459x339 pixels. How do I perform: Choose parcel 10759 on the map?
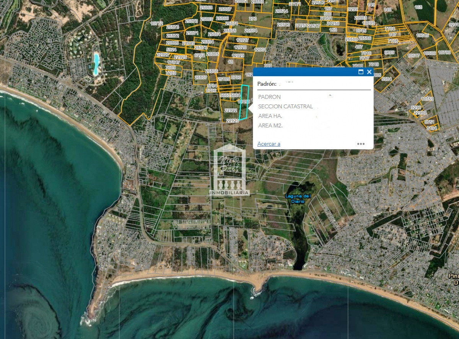(x=427, y=99)
